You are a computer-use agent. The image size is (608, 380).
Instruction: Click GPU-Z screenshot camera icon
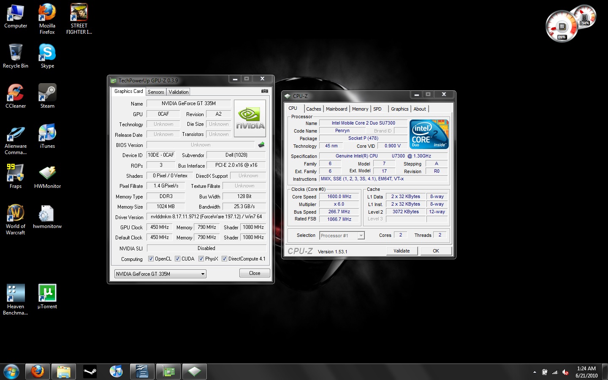pos(265,91)
